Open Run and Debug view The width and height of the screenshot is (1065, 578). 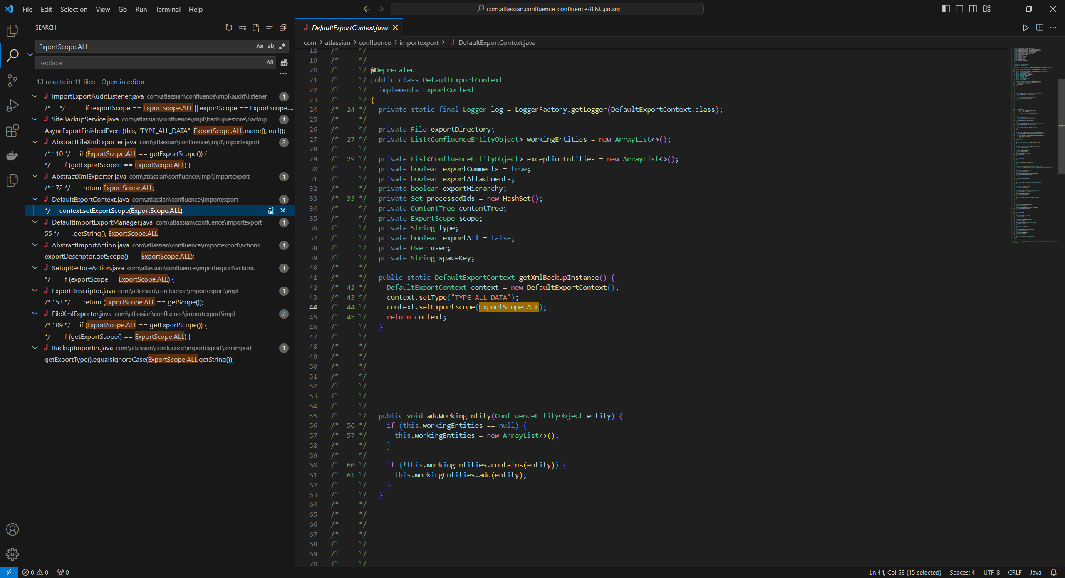pos(12,106)
